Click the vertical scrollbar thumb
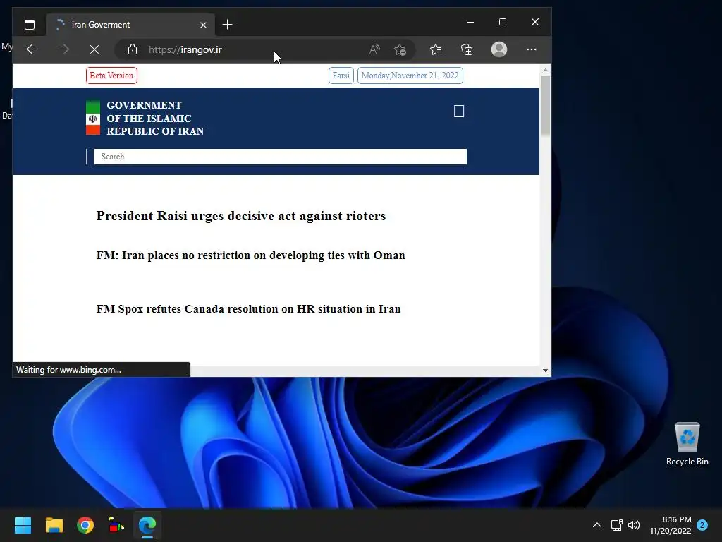Viewport: 722px width, 542px height. coord(545,105)
